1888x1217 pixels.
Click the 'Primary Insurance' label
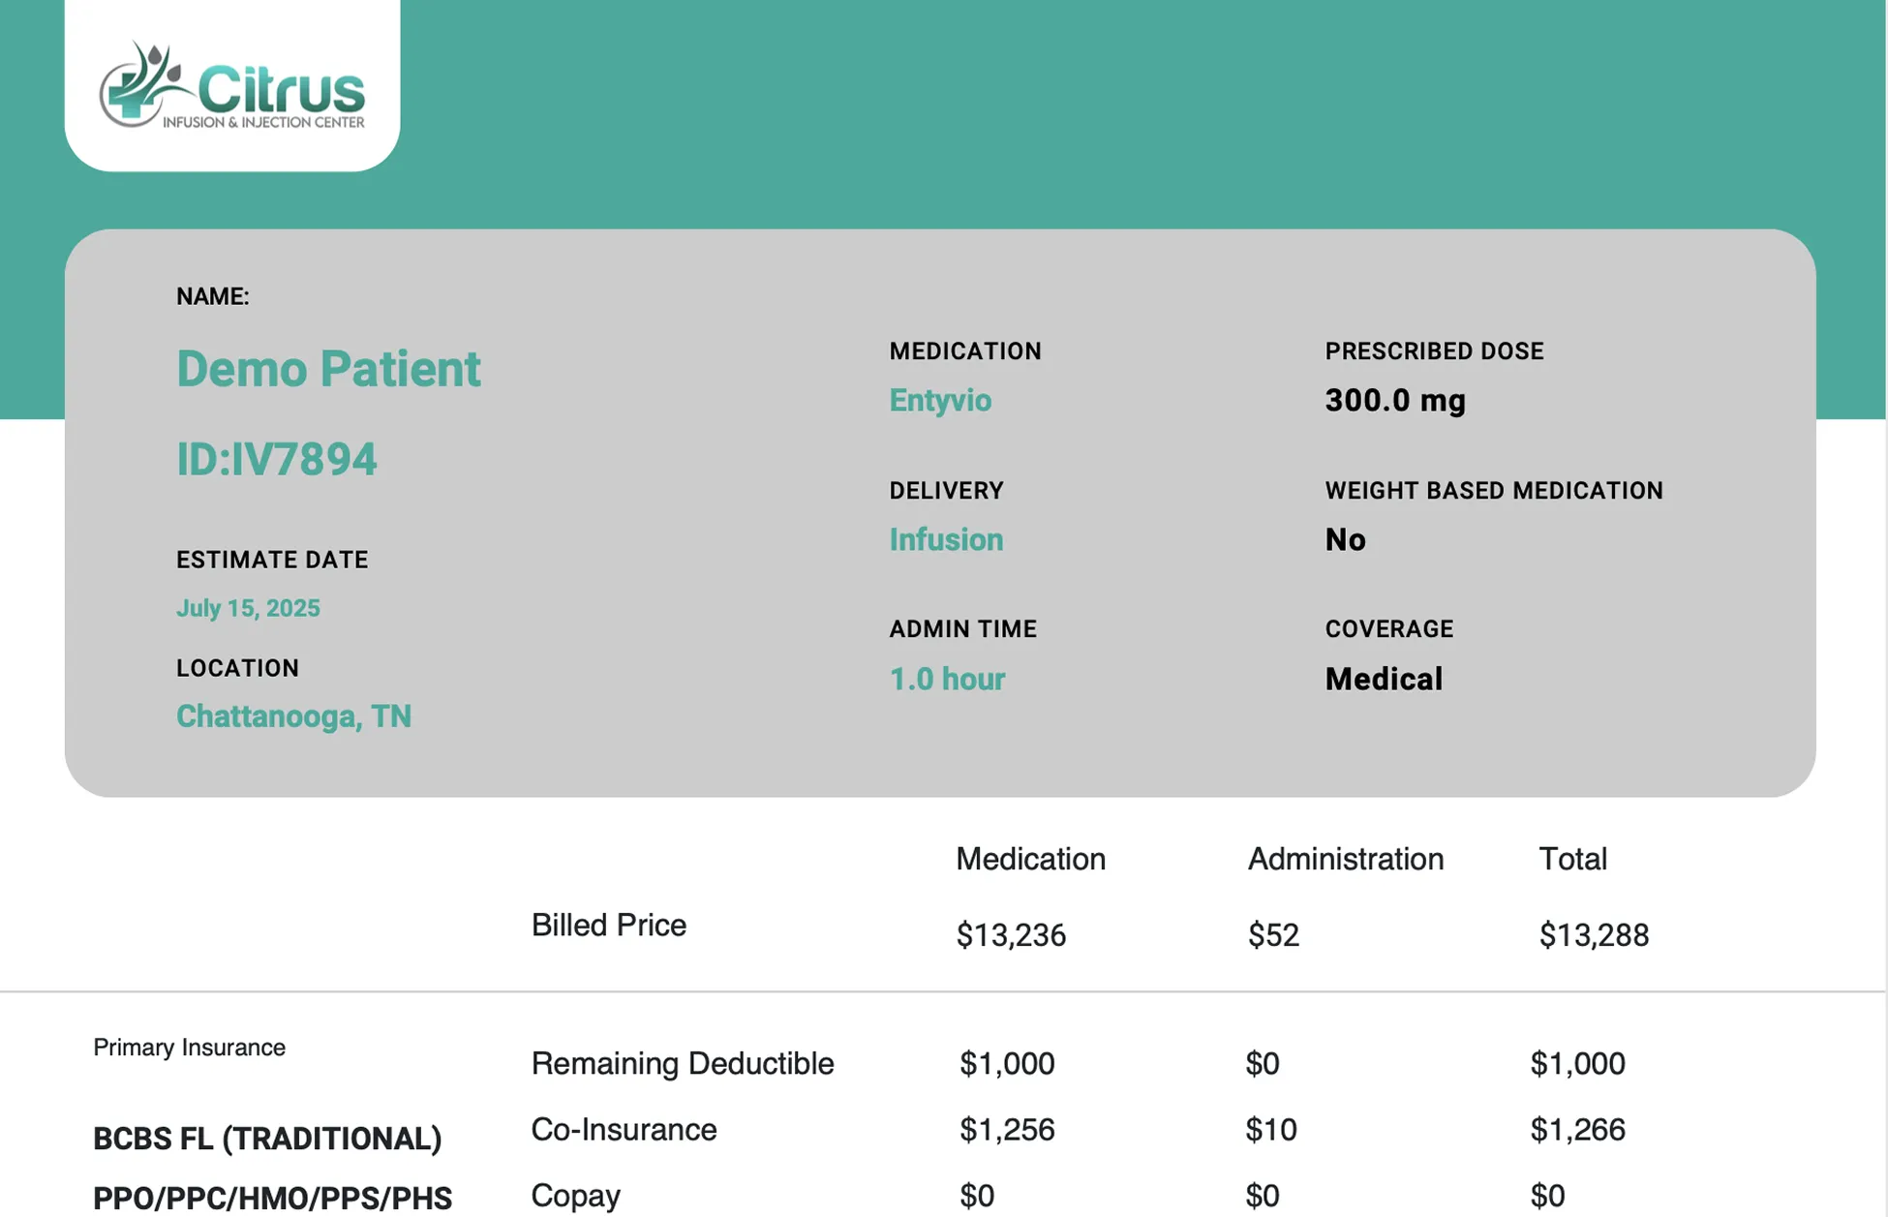[189, 1048]
